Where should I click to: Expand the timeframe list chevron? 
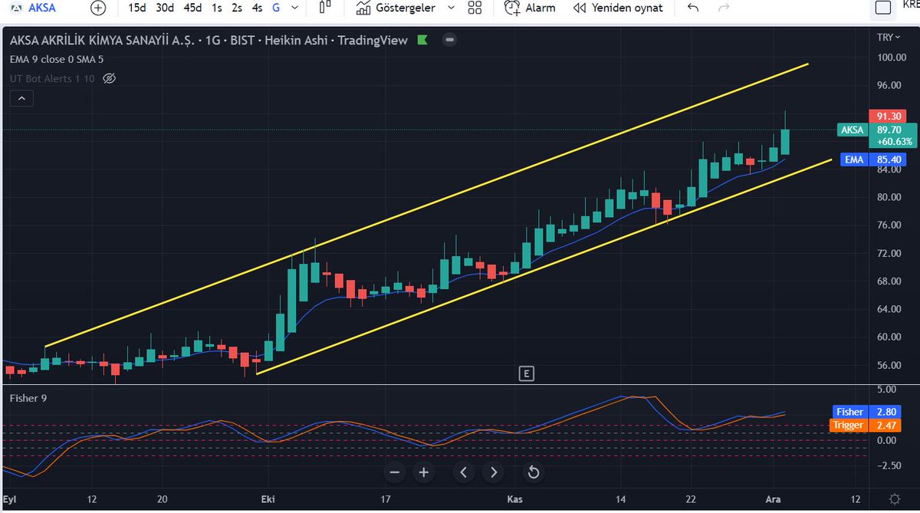coord(295,8)
